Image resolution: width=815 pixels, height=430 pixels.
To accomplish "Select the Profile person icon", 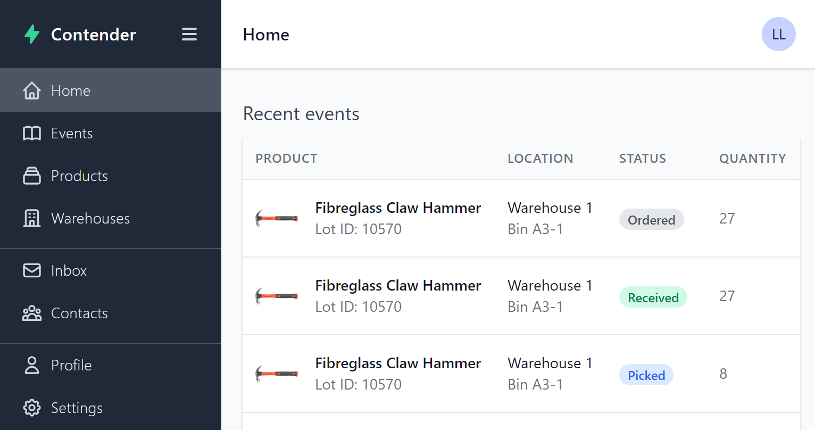I will 32,365.
